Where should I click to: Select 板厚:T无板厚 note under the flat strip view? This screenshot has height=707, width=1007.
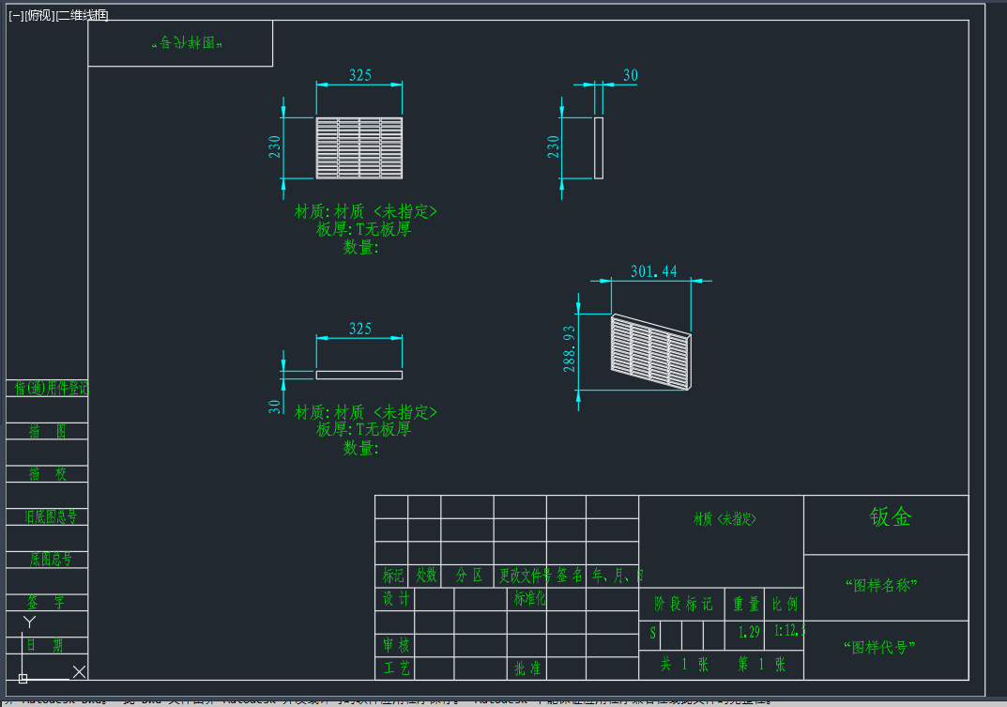tap(363, 429)
